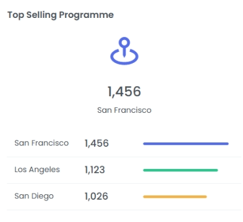
Task: Click the 1,123 value beside Los Angeles
Action: click(x=95, y=170)
